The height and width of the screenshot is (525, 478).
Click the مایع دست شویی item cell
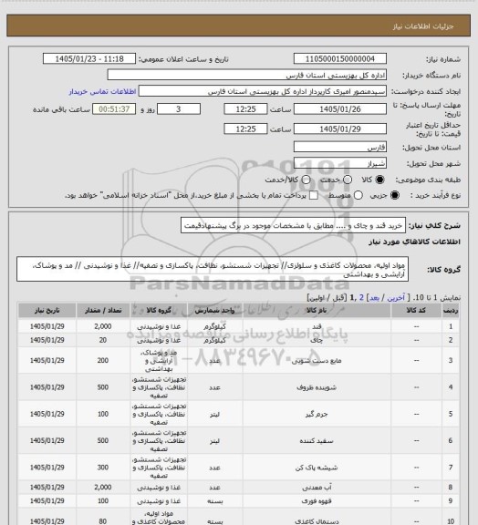(x=317, y=361)
